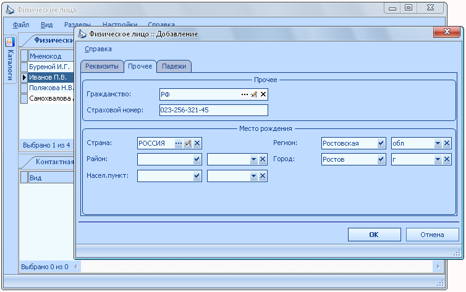Screen dimensions: 466x292
Task: Minimize the Физические лица main window
Action: click(392, 8)
